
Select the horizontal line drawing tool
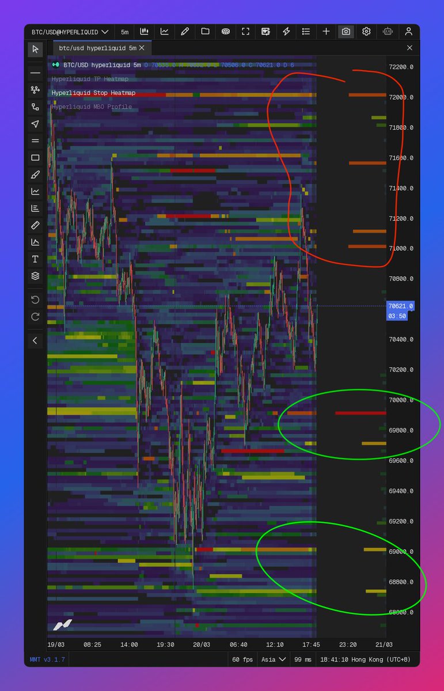tap(35, 73)
